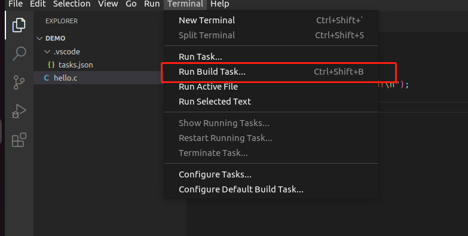The height and width of the screenshot is (236, 468).
Task: Select Run Task... menu entry
Action: [271, 57]
